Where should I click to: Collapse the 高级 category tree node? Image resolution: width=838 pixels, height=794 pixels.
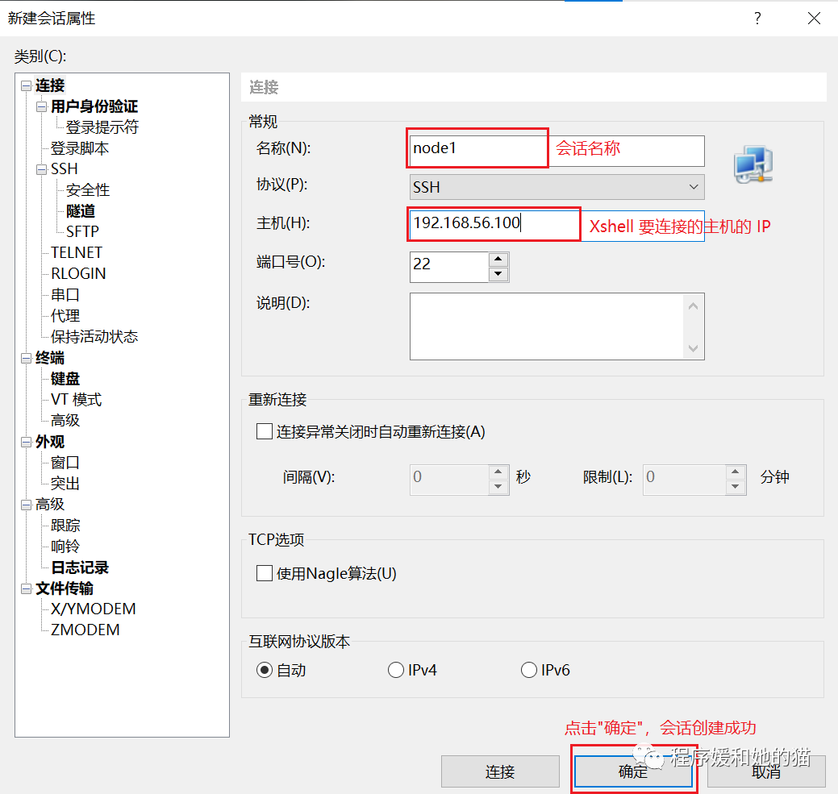point(26,504)
